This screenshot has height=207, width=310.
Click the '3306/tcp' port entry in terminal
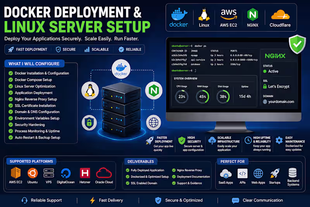click(235, 64)
